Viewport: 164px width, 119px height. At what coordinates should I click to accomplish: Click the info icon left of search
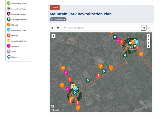click(x=52, y=28)
